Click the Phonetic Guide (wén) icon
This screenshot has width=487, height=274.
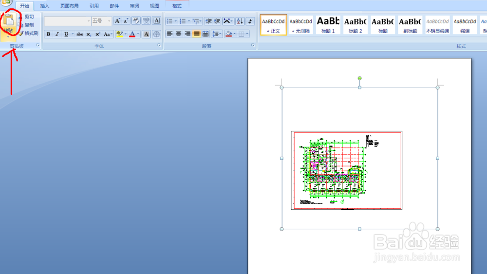coord(146,21)
